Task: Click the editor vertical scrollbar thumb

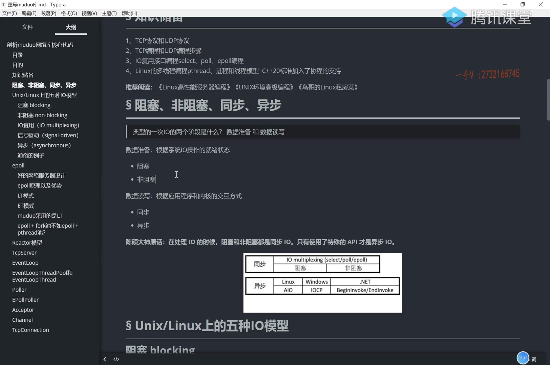Action: point(548,99)
